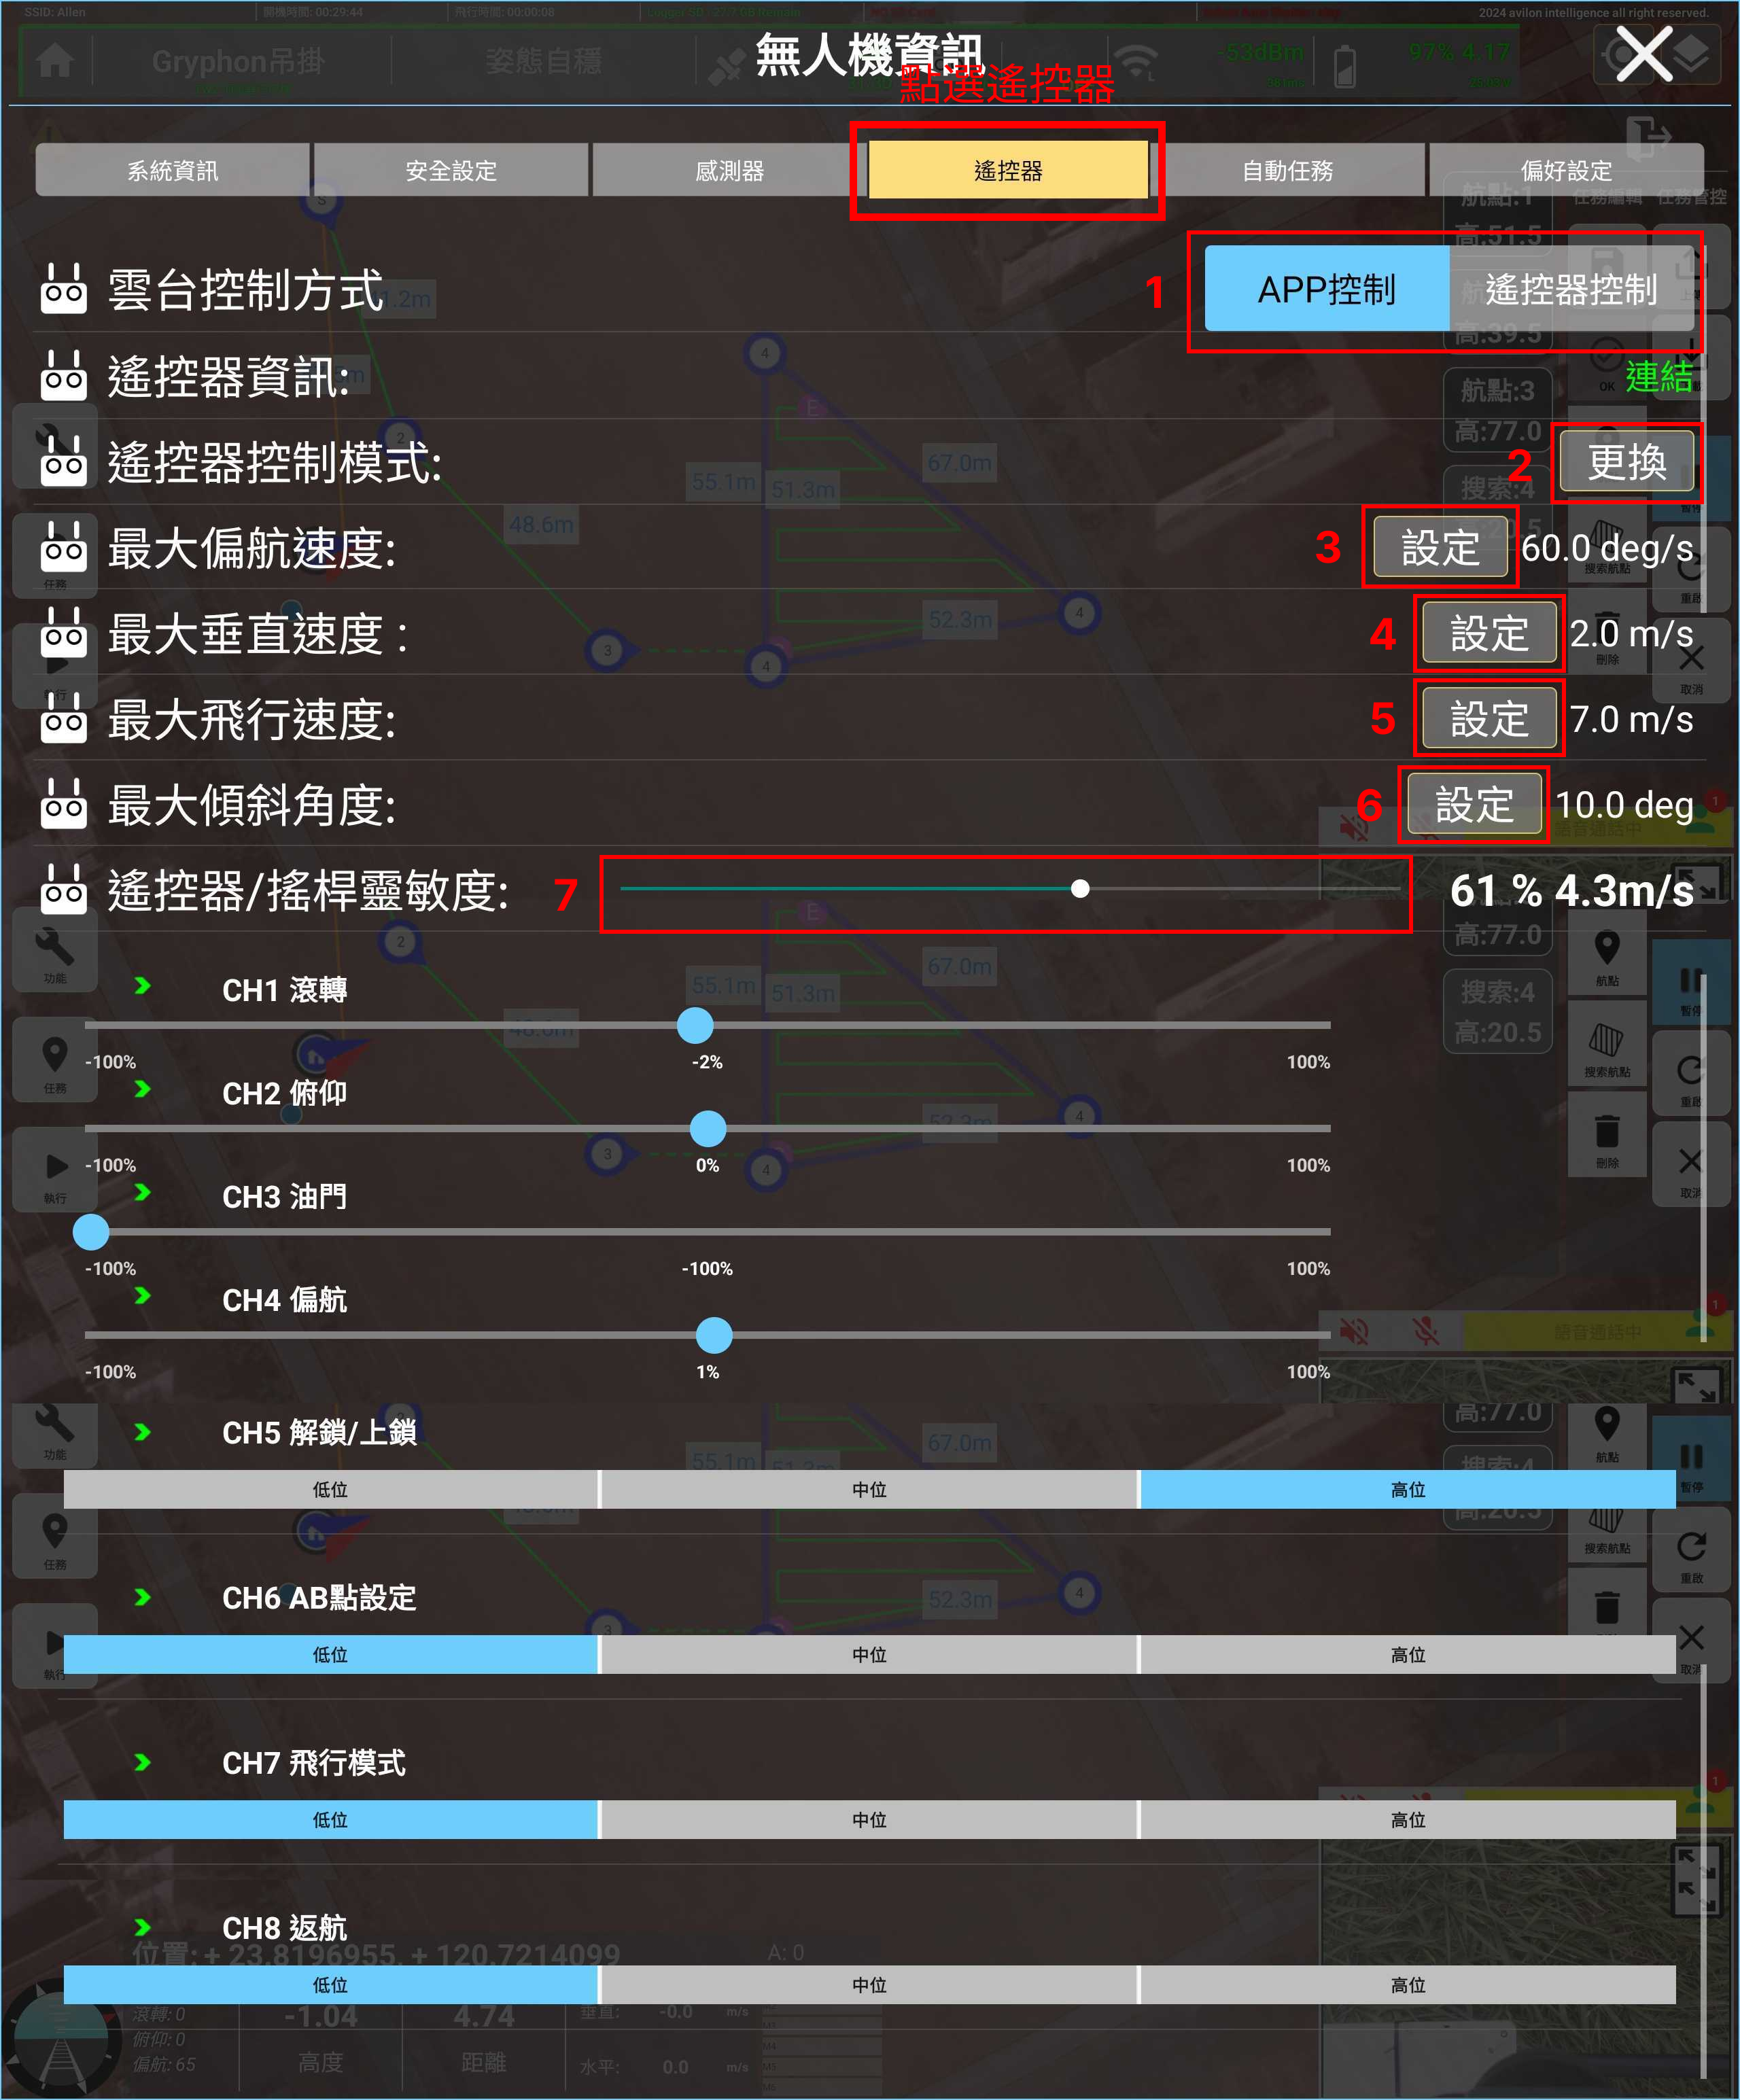This screenshot has height=2100, width=1740.
Task: Click the controller icon beside 遙控器/搖桿靈敏度
Action: [64, 889]
